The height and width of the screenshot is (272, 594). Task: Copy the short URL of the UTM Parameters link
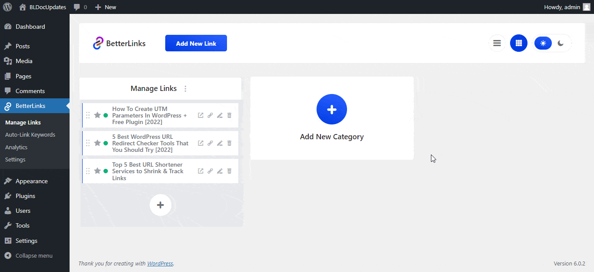click(210, 115)
